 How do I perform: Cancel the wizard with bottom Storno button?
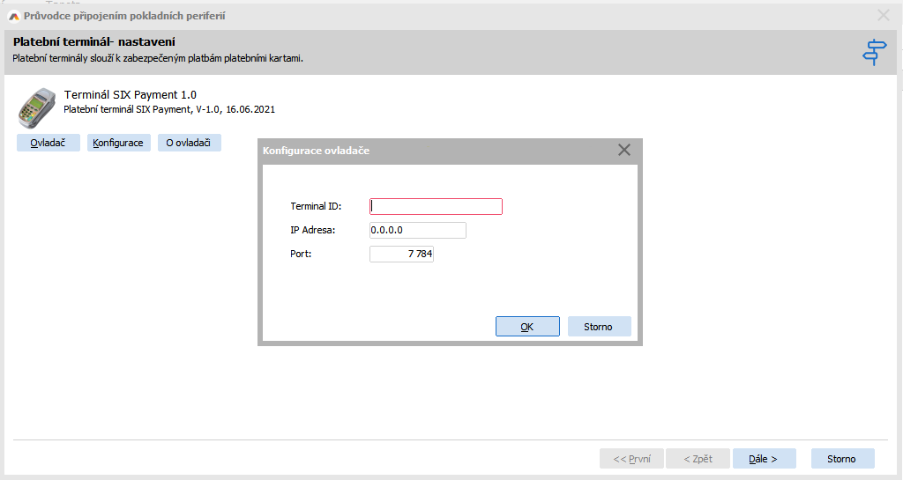(841, 459)
